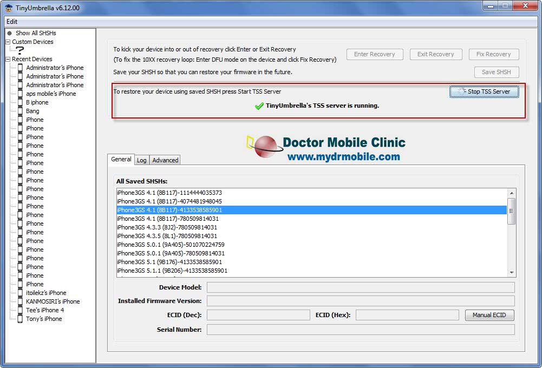Select aps mobile's iPhone in device tree

coord(51,94)
